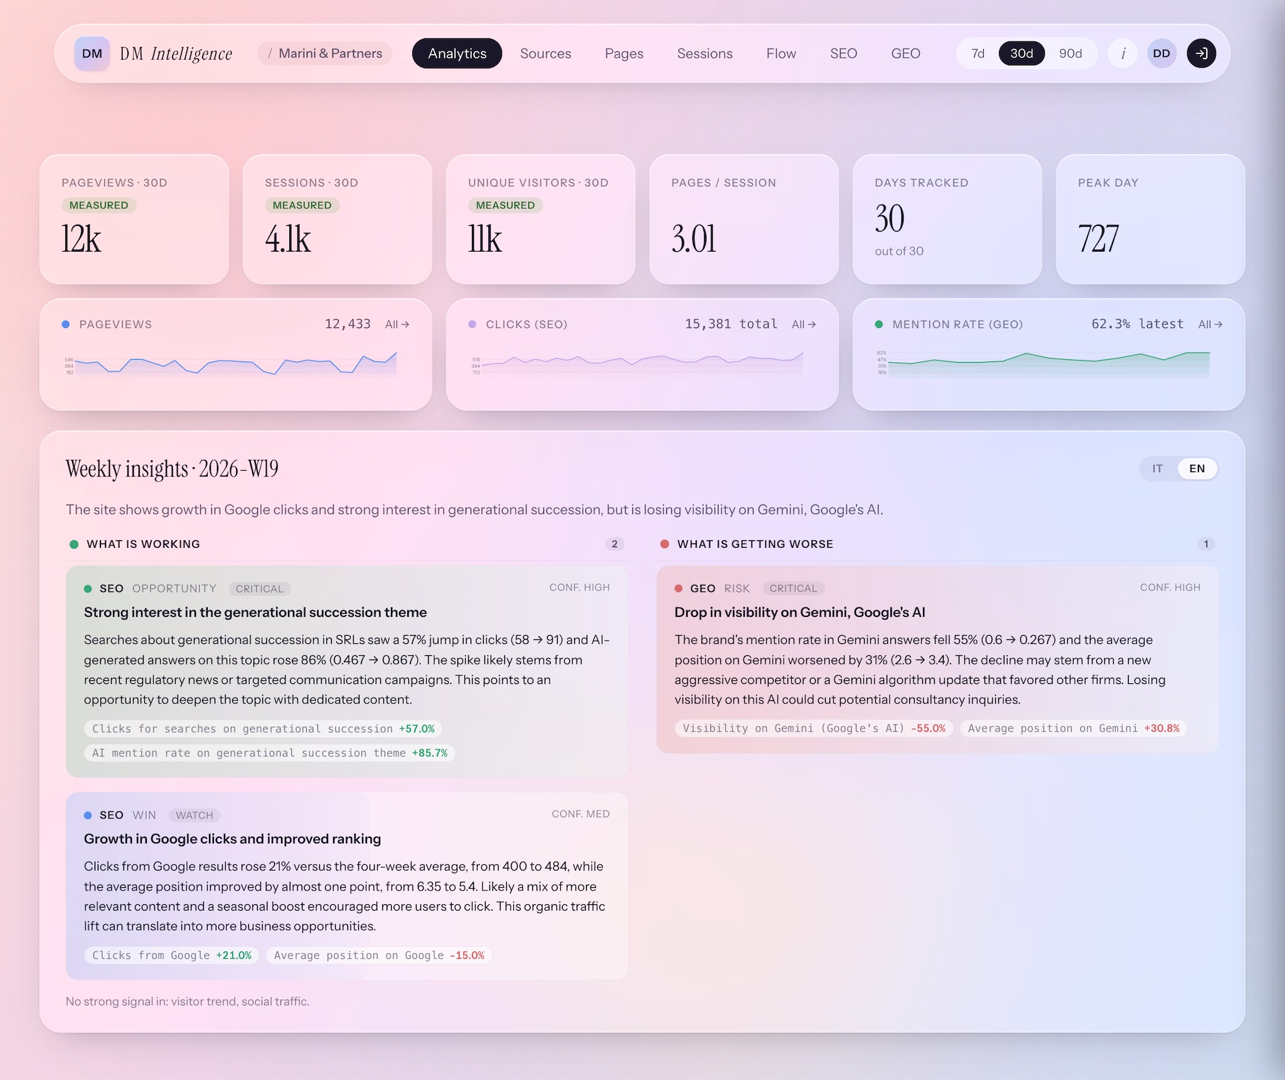Click CRITICAL tag on SEO Opportunity insight
Viewport: 1285px width, 1080px height.
click(x=259, y=589)
